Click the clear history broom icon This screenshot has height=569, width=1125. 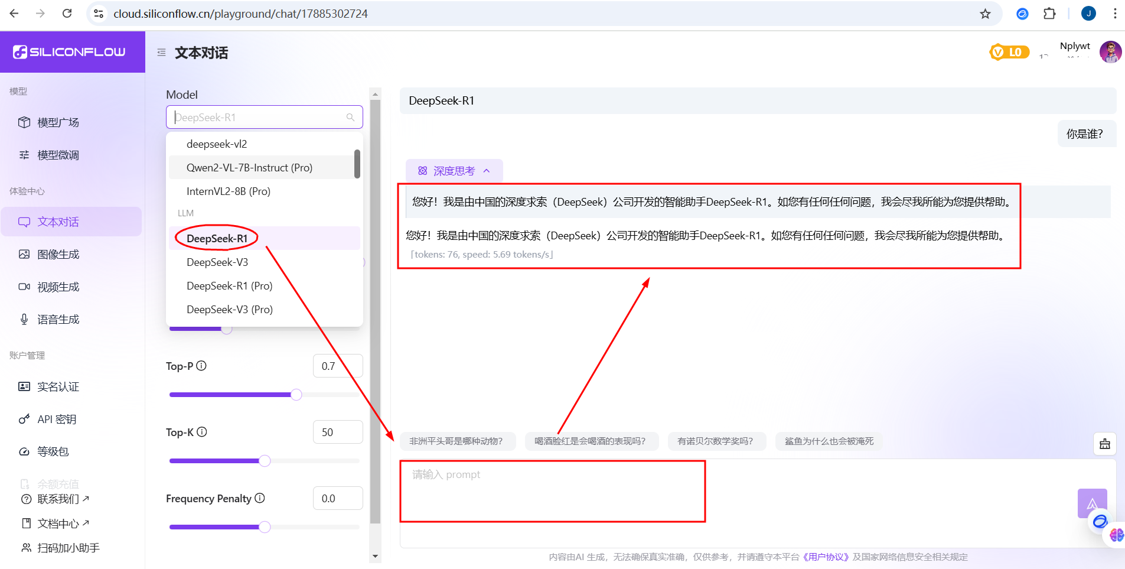coord(1105,444)
